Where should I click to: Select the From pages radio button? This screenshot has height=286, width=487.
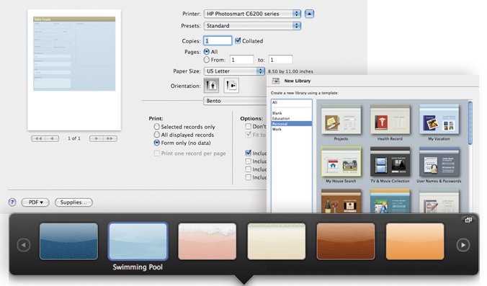pos(207,60)
